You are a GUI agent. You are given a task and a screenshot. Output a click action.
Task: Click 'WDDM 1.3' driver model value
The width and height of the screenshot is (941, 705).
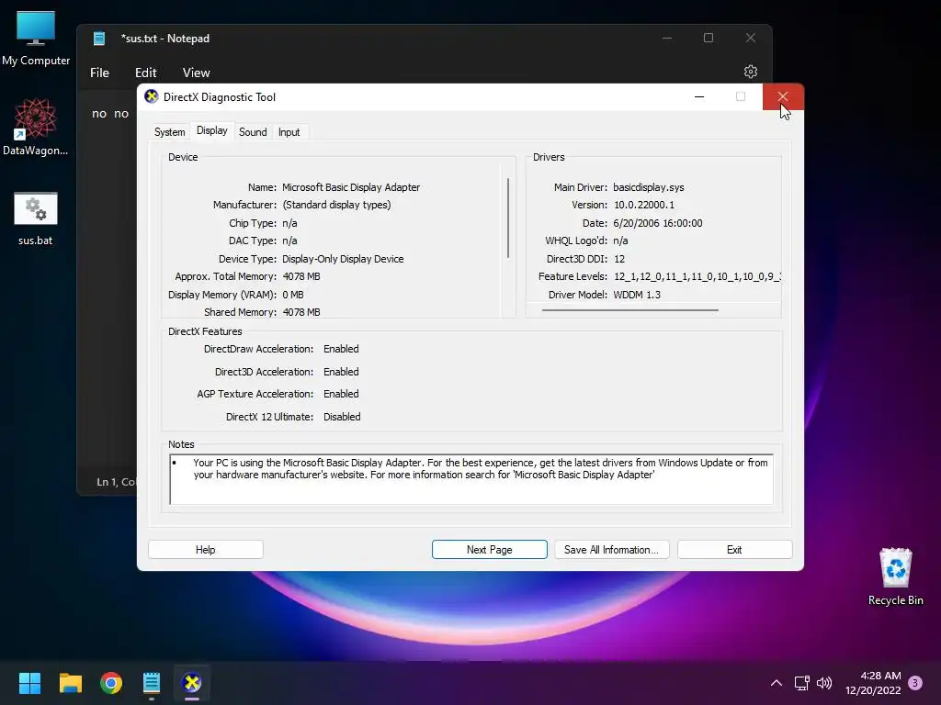pos(636,295)
